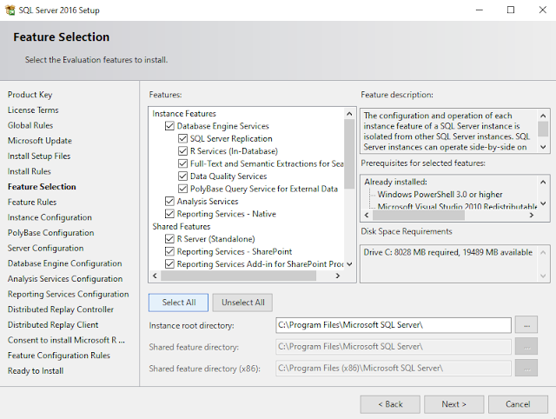Click the Install Rules step

[29, 171]
